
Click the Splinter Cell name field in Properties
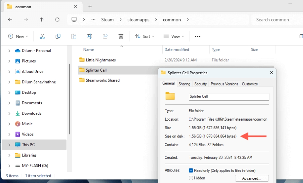[229, 96]
